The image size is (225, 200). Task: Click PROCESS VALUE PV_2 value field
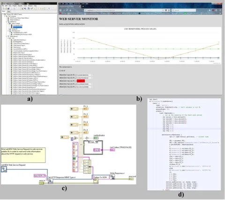click(x=84, y=78)
